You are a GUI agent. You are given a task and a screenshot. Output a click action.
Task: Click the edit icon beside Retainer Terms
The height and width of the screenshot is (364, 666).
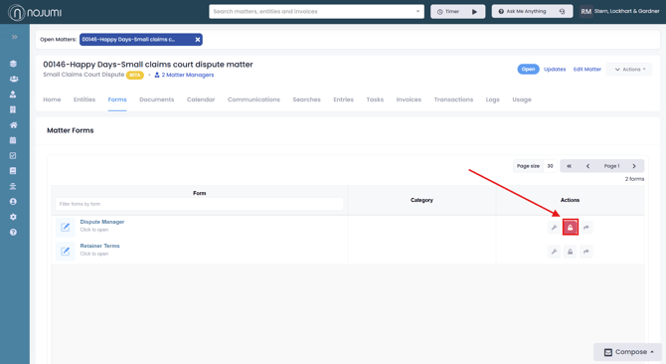click(65, 252)
